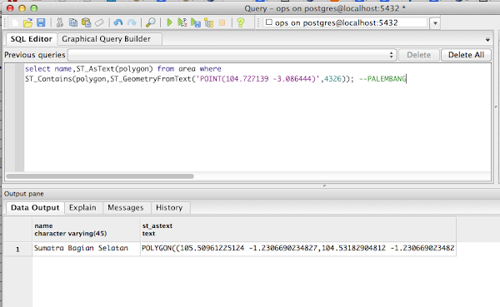Screen dimensions: 500x307
Task: Select the 'Sumatra Bagian Selatan' cell
Action: pos(86,249)
